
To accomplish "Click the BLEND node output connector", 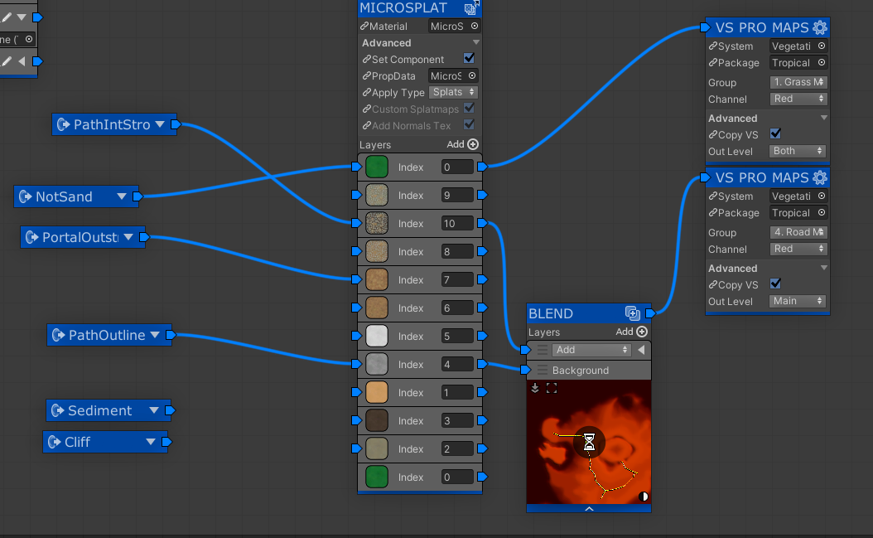I will [x=650, y=313].
